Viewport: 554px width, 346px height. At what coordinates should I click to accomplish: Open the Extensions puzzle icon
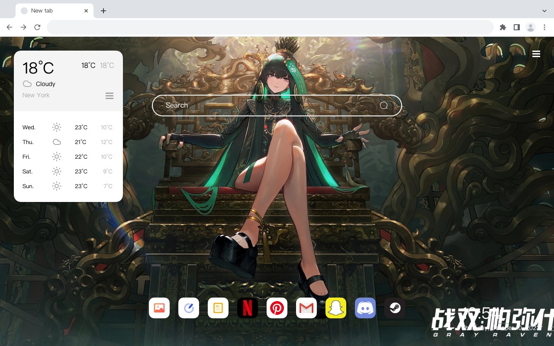pyautogui.click(x=502, y=27)
